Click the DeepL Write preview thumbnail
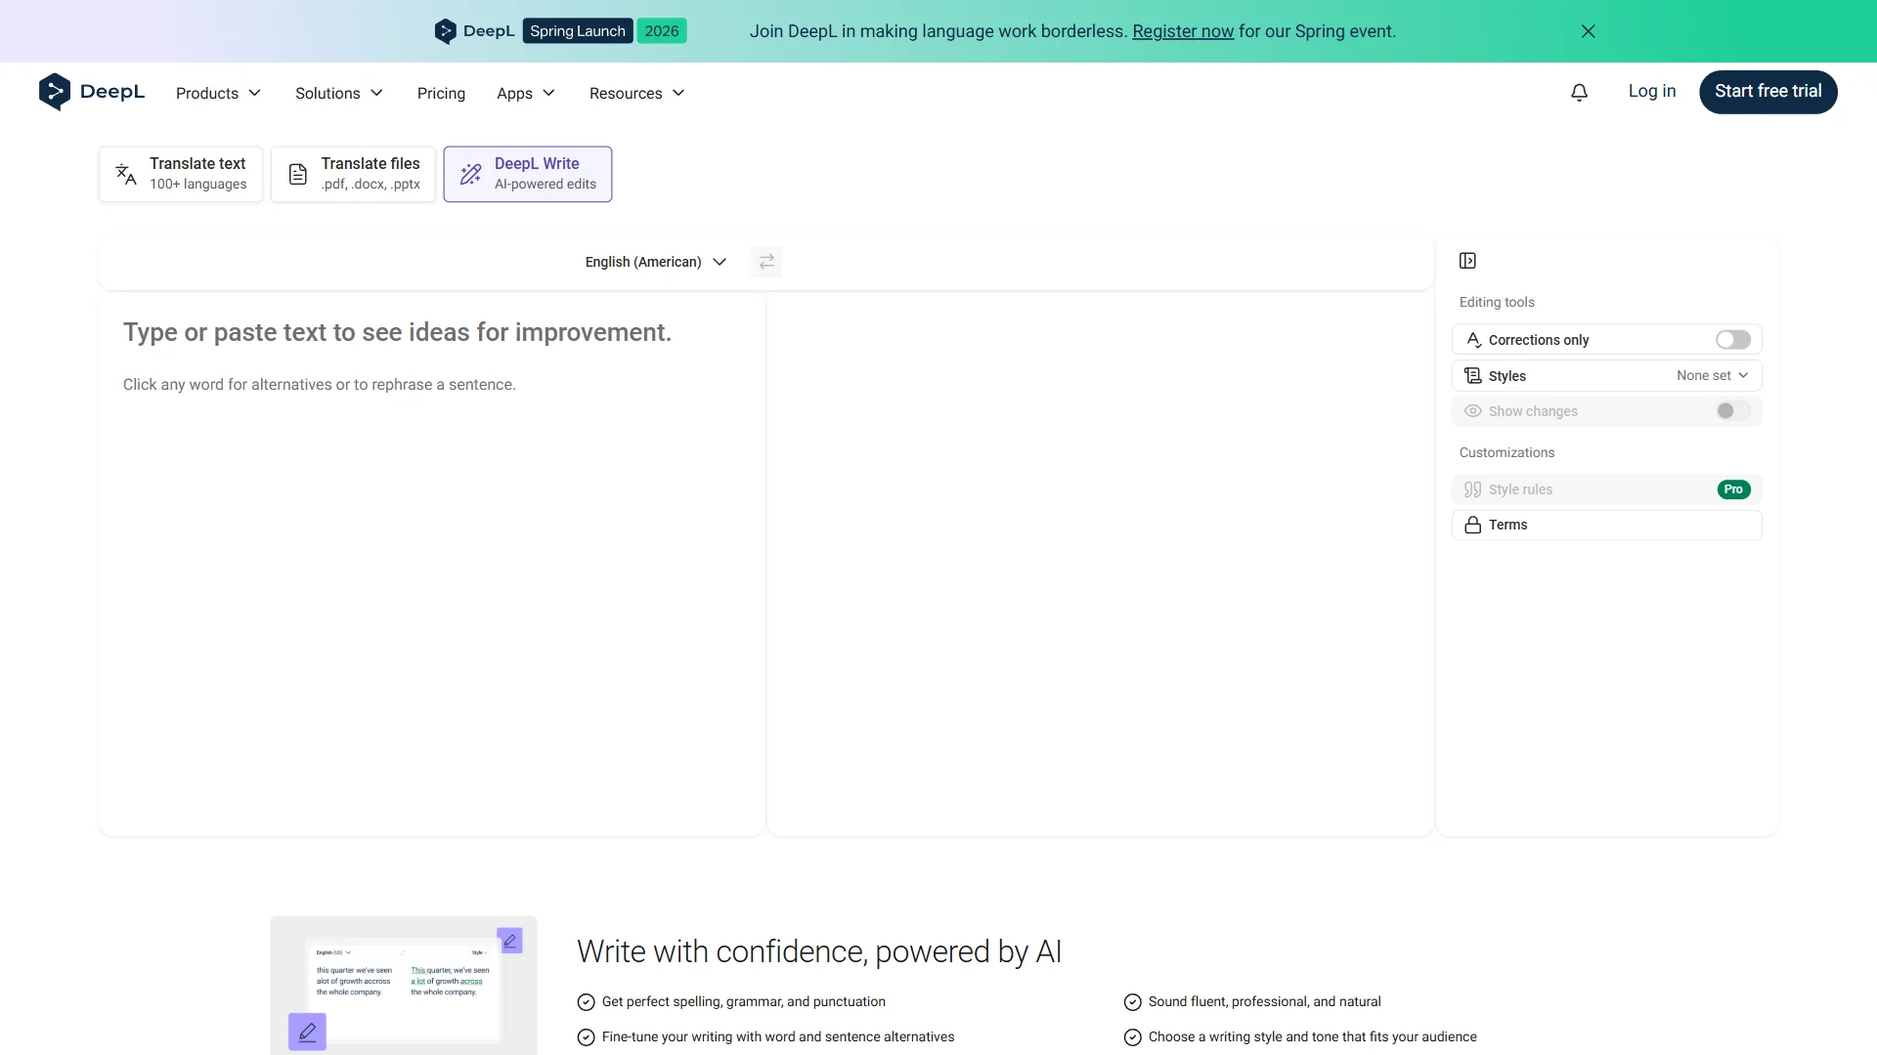 click(403, 986)
